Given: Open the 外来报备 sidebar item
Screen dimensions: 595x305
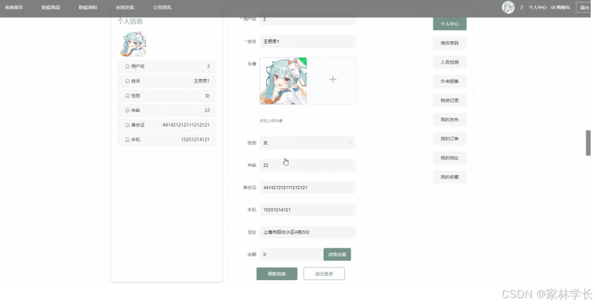Looking at the screenshot, I should tap(450, 81).
